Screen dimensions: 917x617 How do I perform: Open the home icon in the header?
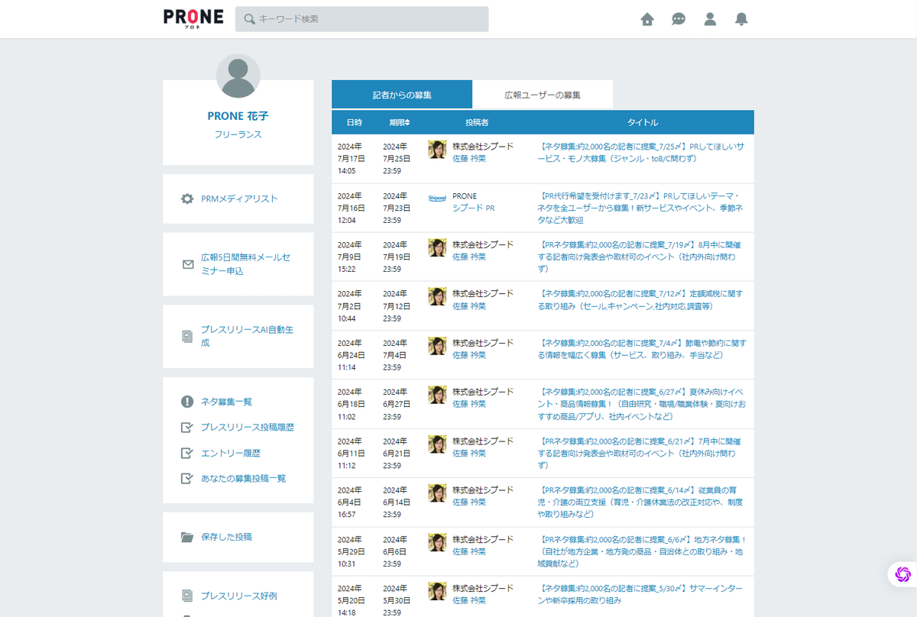[x=646, y=19]
